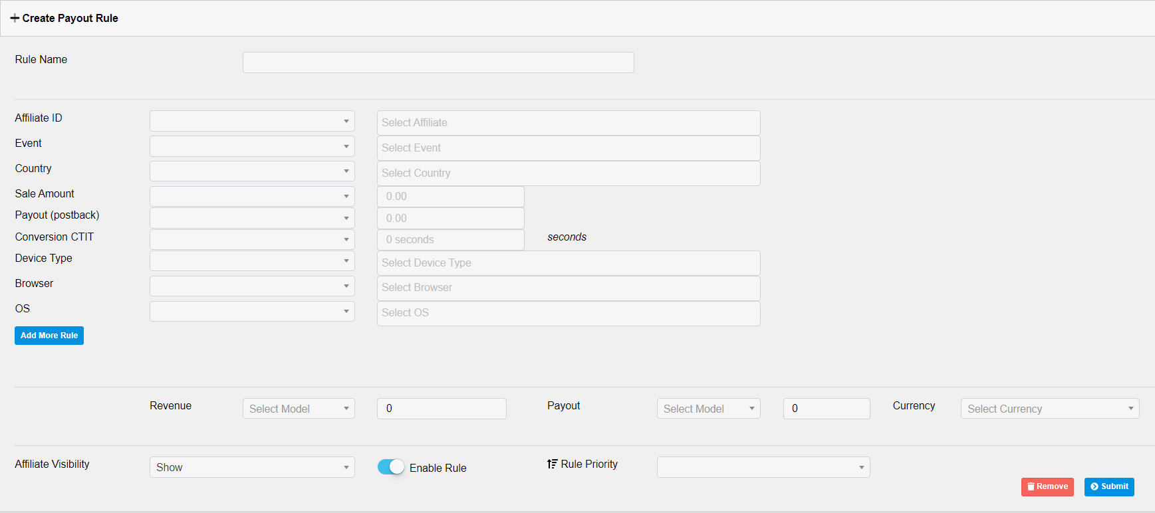Click the blue Submit button

pyautogui.click(x=1108, y=486)
